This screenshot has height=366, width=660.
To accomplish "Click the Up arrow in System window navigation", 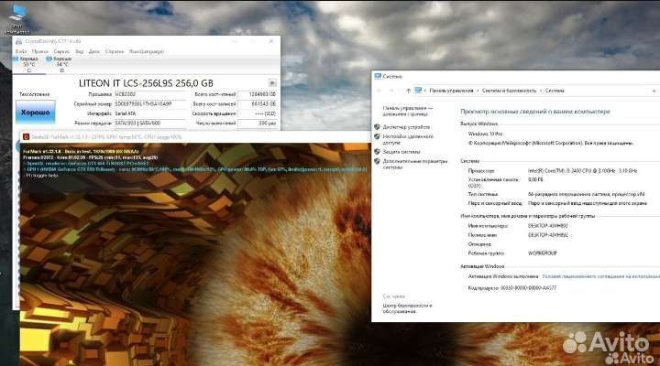I will [406, 91].
